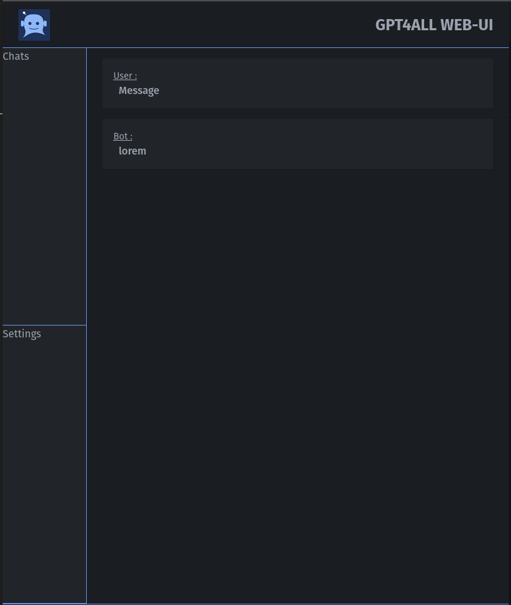Toggle the sidebar divider between Chats and Settings

pos(43,324)
